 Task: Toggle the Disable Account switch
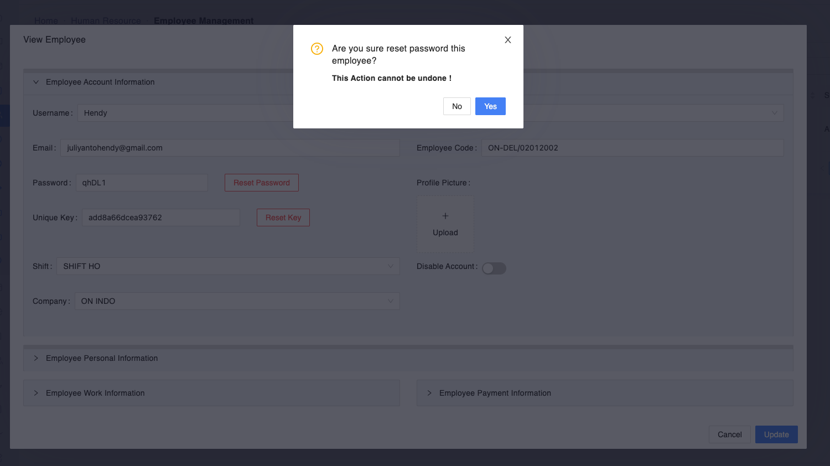point(494,268)
